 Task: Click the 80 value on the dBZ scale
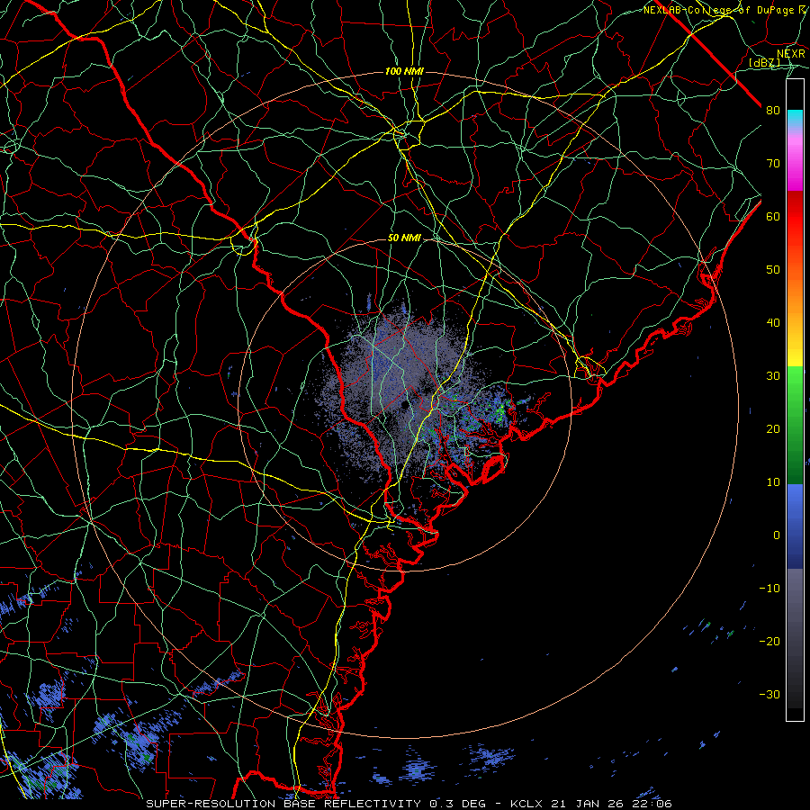click(773, 110)
